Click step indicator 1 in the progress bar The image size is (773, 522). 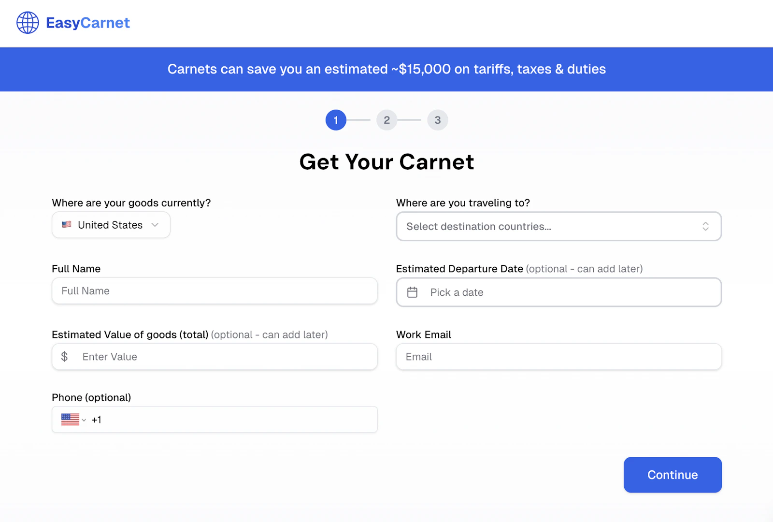coord(335,120)
